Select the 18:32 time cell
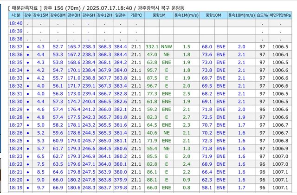This screenshot has width=297, height=195. tap(16, 86)
